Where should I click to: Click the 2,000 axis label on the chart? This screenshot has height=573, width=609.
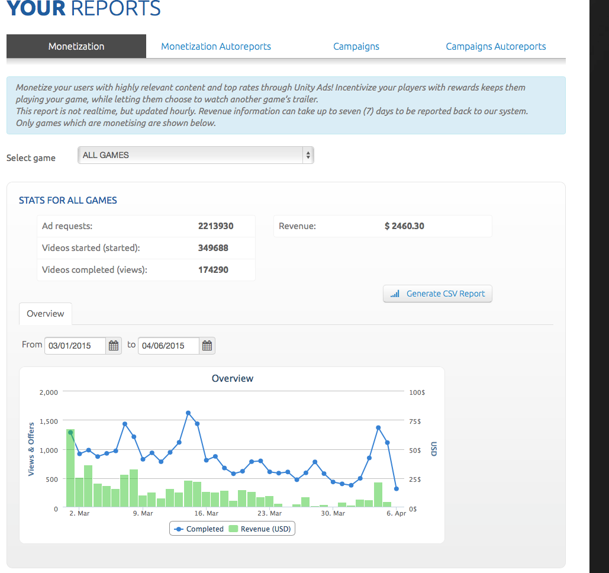point(49,392)
